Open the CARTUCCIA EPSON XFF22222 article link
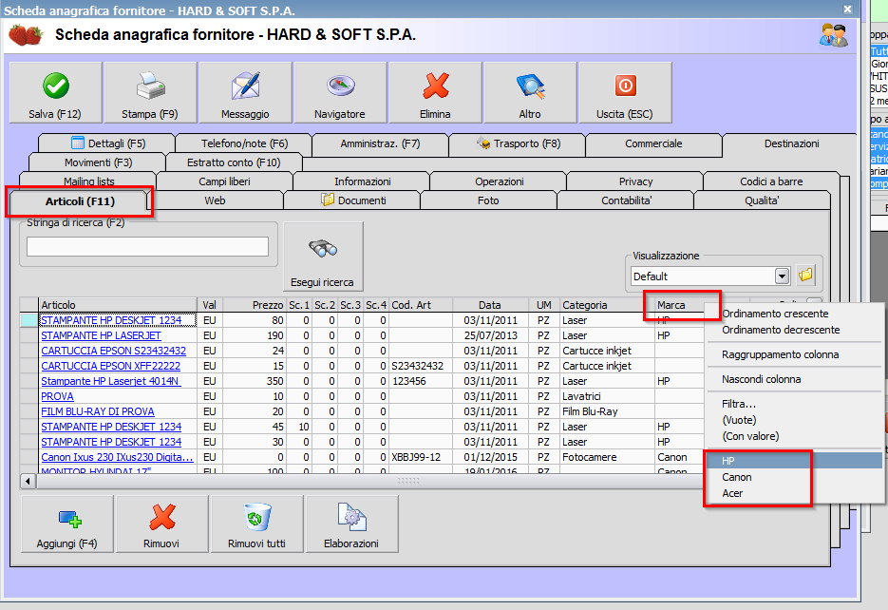 [x=110, y=366]
